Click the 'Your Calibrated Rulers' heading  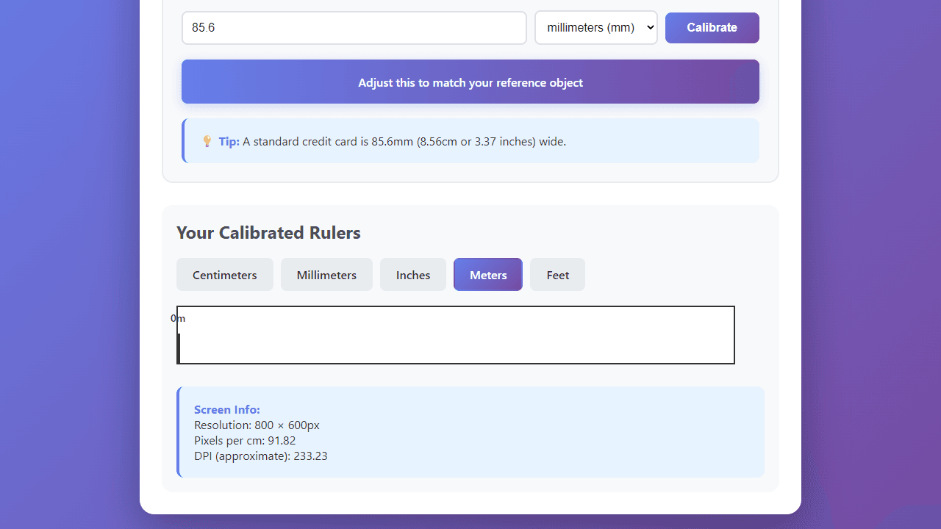tap(268, 233)
